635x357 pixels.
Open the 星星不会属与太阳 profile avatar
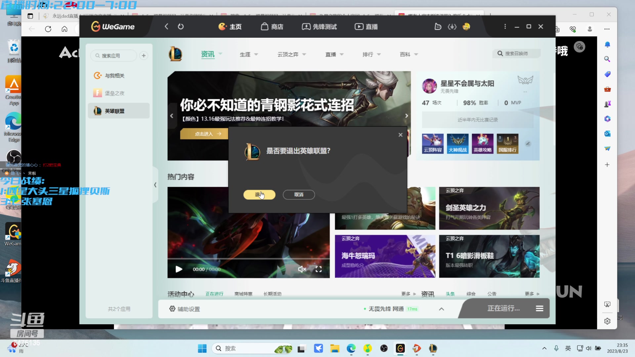[x=429, y=86]
